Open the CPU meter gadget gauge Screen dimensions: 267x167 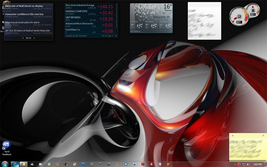click(x=238, y=16)
